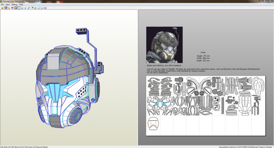Click the printer icon
The width and height of the screenshot is (274, 148).
[35, 8]
